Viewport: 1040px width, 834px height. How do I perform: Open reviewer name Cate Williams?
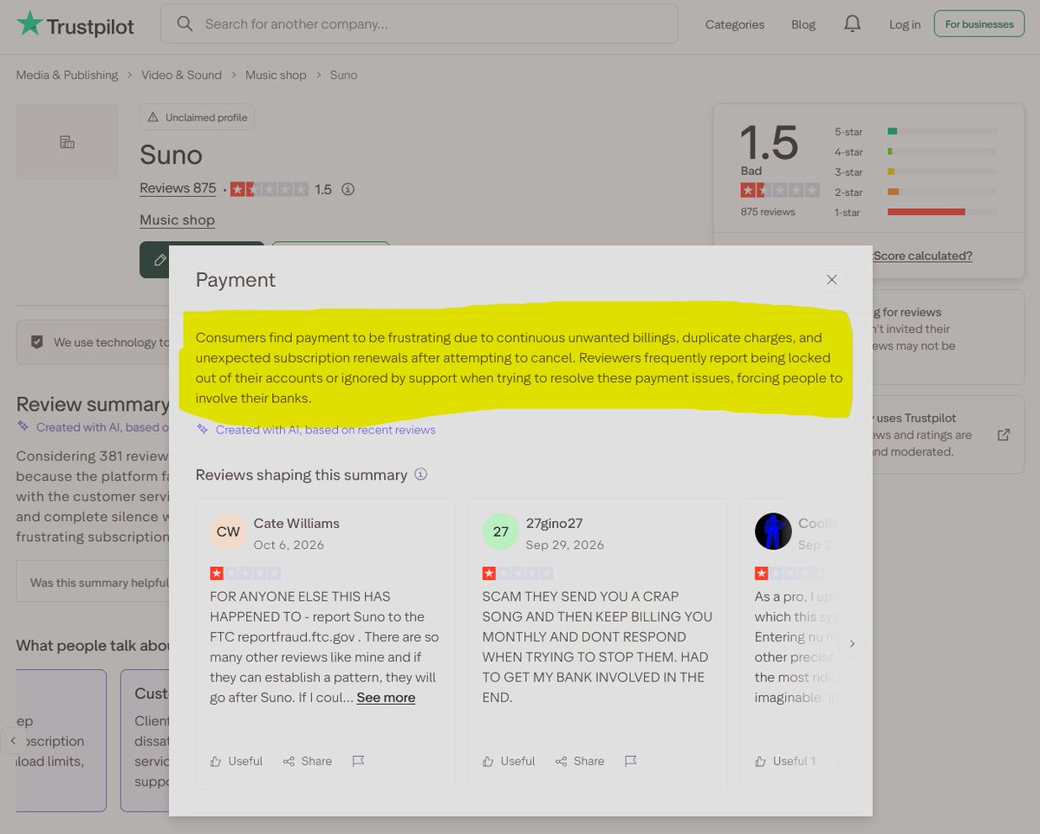point(296,523)
